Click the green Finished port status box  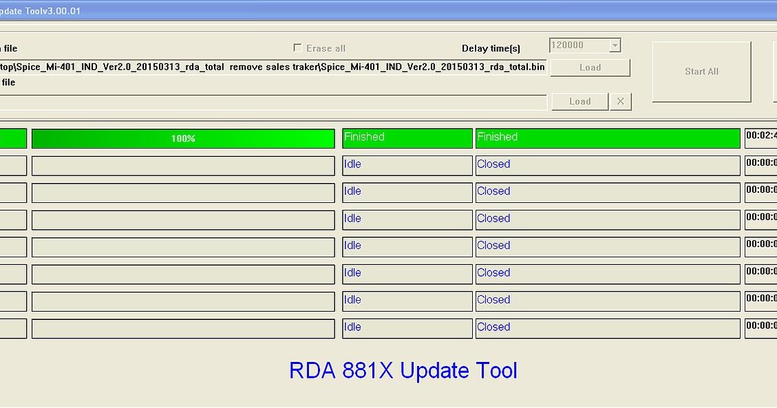[x=607, y=138]
